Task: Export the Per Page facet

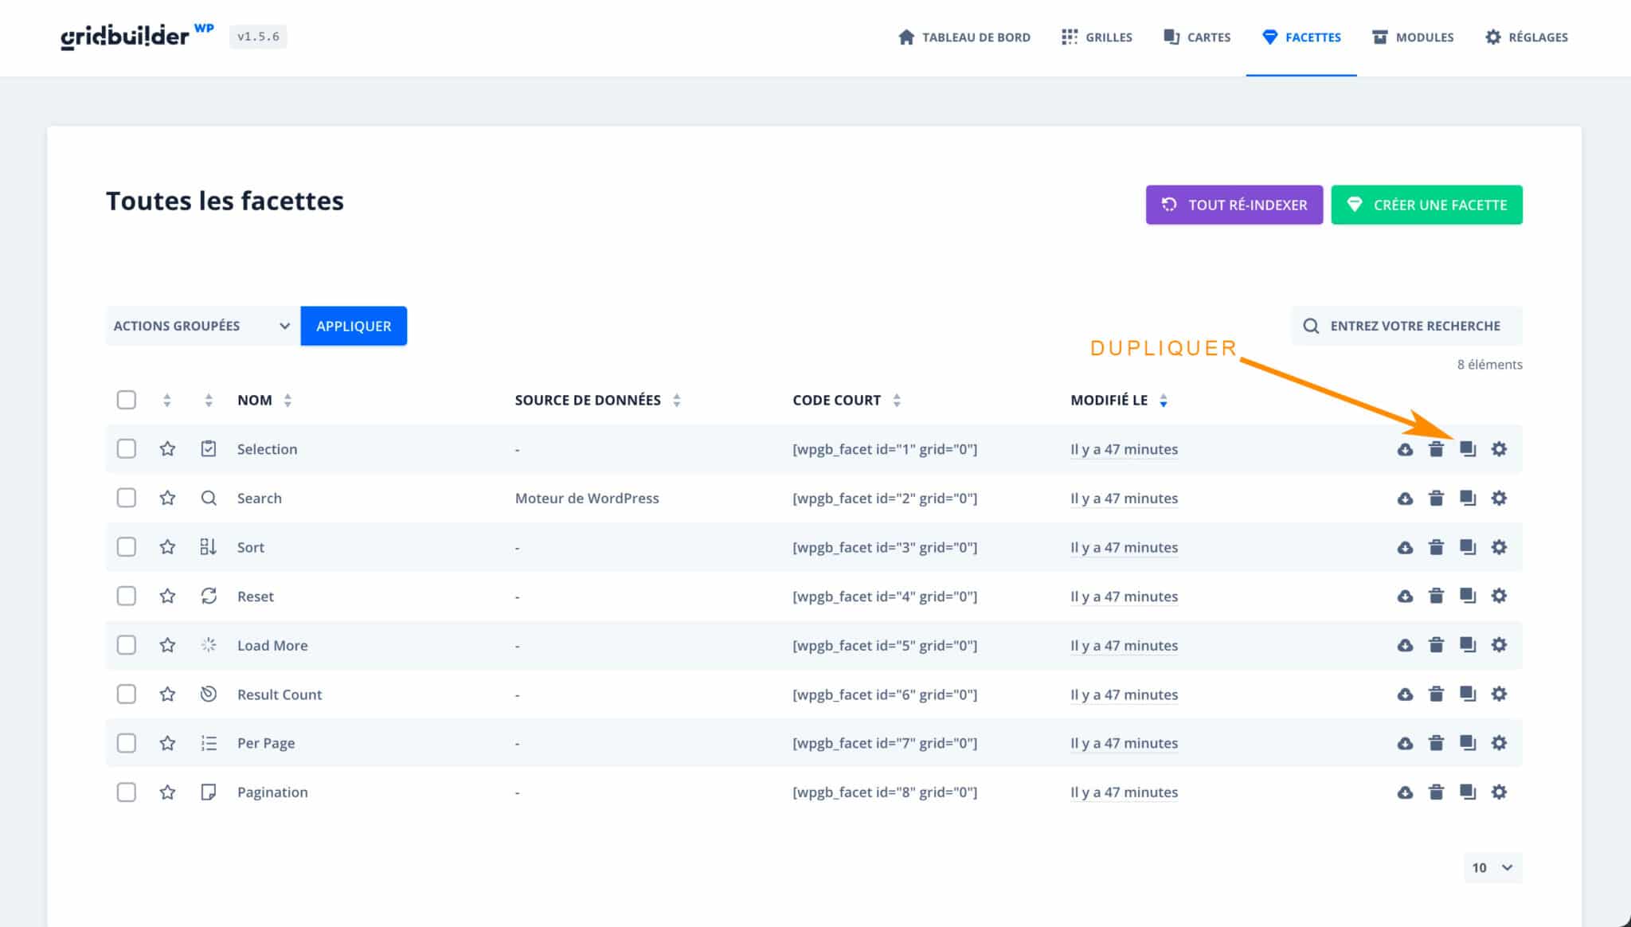Action: pyautogui.click(x=1404, y=742)
